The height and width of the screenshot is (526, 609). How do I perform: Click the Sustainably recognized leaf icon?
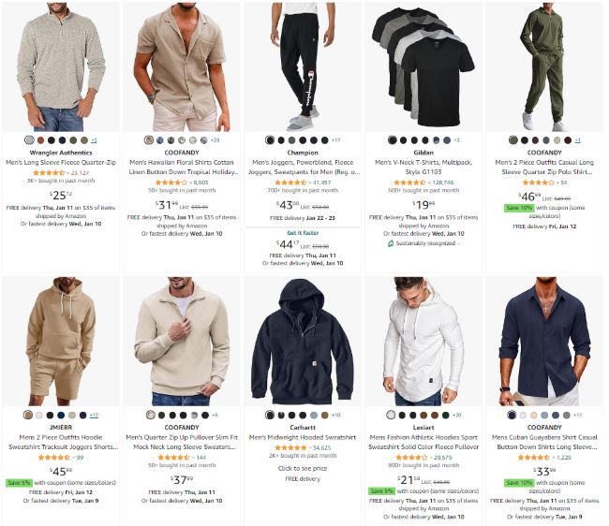tap(391, 243)
